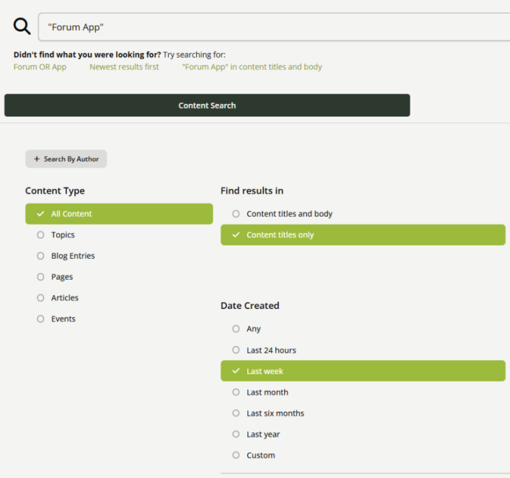The width and height of the screenshot is (510, 478).
Task: Click the "Forum App" in content titles and body link
Action: coord(252,67)
